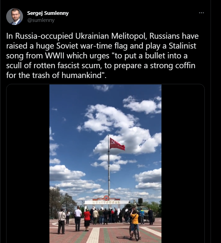221x243 pixels.
Task: Click the Sergej Sumlenny display name
Action: (48, 13)
